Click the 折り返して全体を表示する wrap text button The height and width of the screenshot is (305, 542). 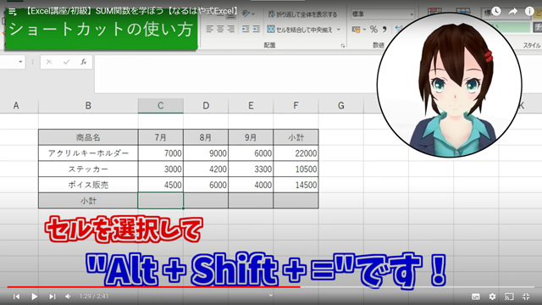point(302,14)
